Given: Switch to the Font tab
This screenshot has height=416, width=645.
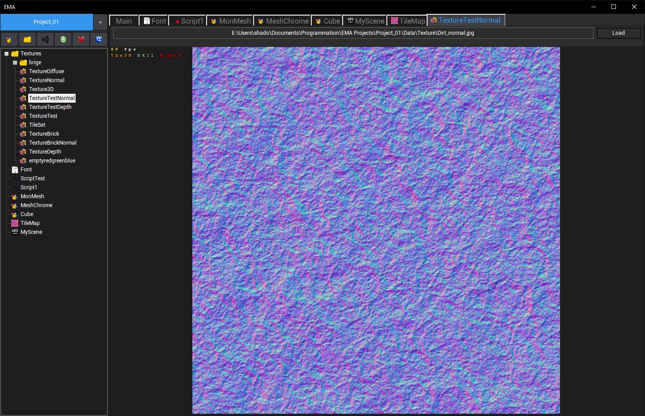Looking at the screenshot, I should tap(154, 21).
